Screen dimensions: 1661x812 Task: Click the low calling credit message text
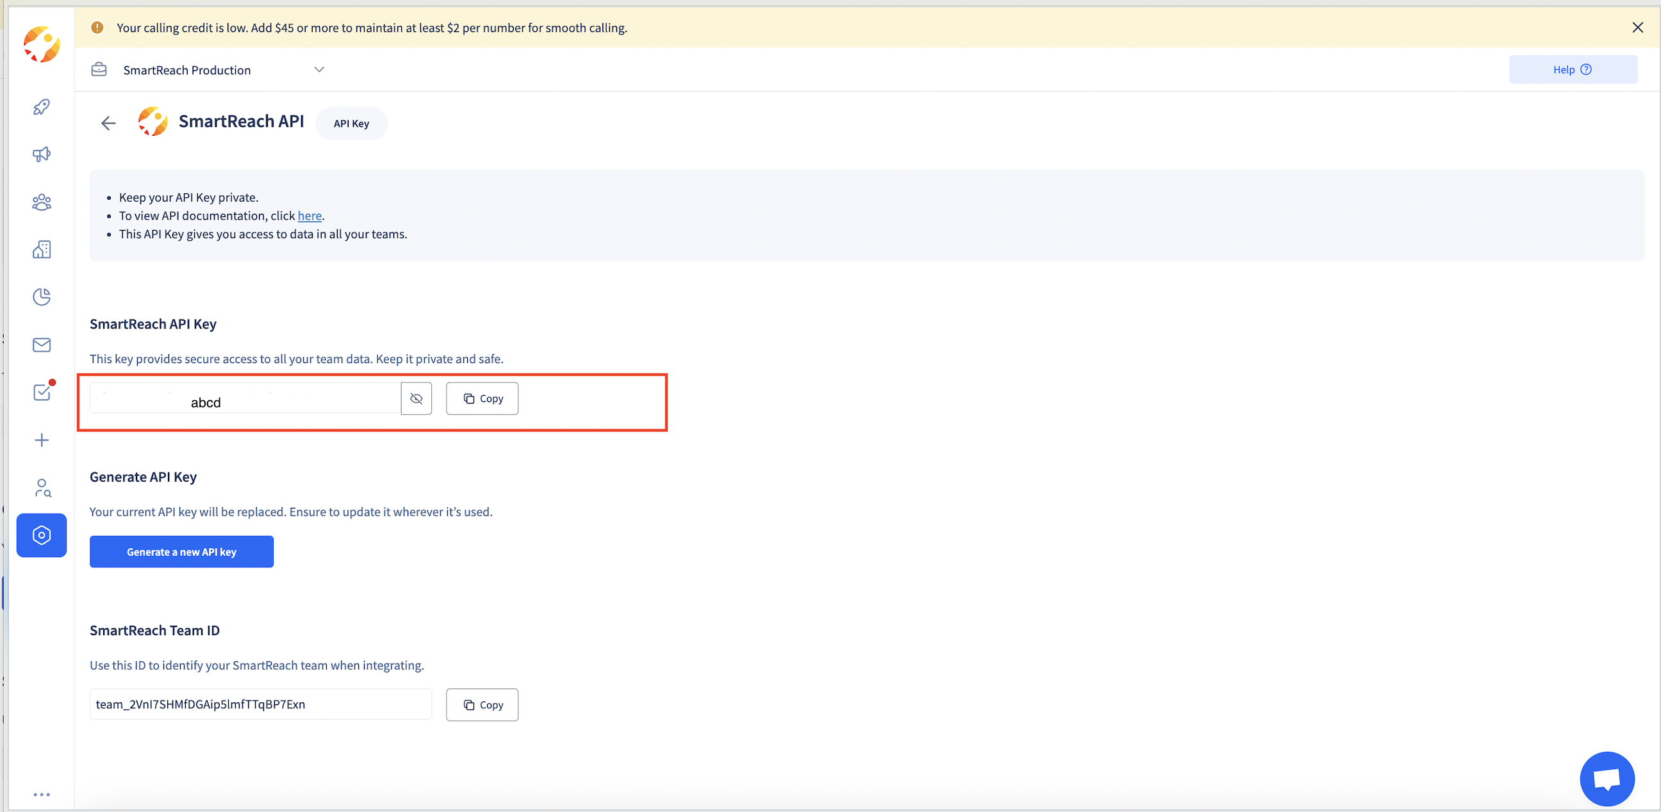coord(372,28)
